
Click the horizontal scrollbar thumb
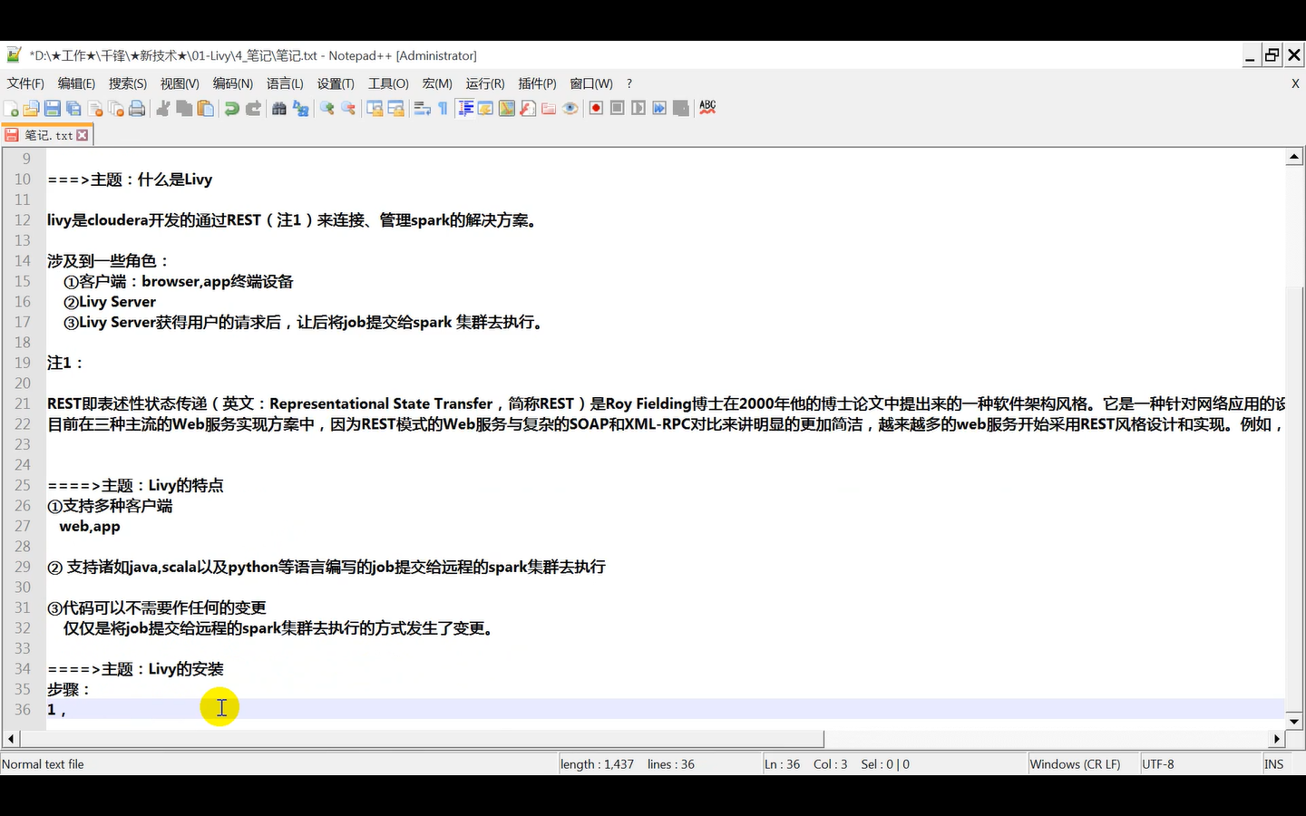(x=422, y=739)
